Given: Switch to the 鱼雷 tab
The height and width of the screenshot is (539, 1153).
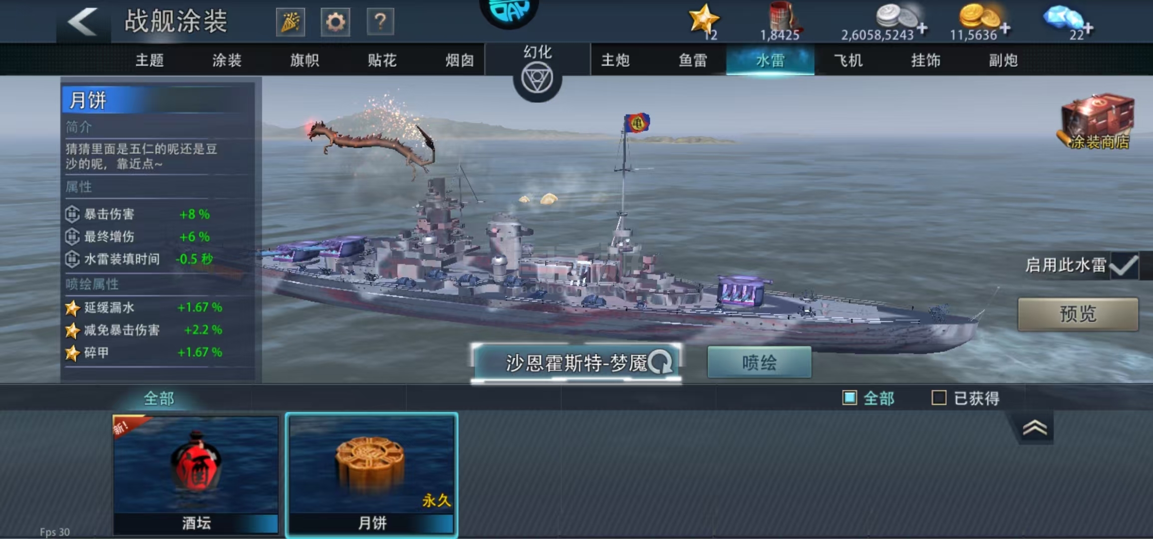Looking at the screenshot, I should point(693,60).
